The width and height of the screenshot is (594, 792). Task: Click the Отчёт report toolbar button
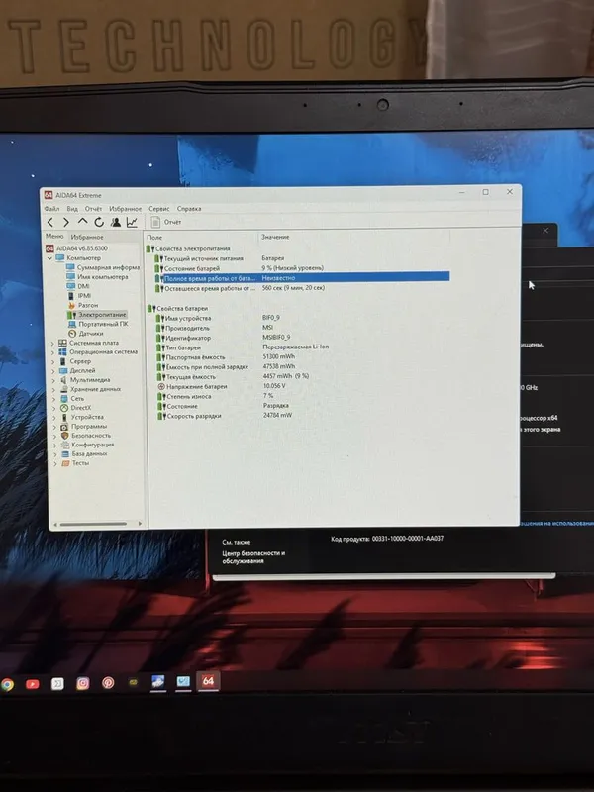[166, 222]
